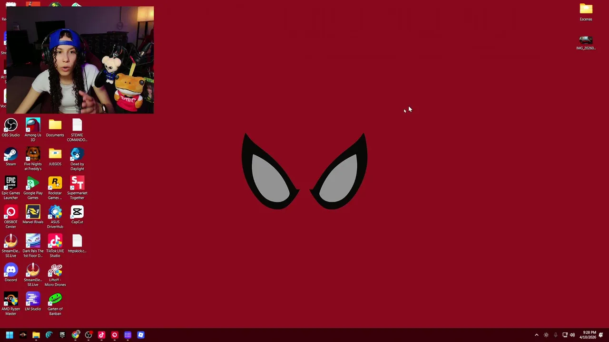This screenshot has width=609, height=342.
Task: Open OBSBOT Center on the desktop
Action: tap(10, 217)
